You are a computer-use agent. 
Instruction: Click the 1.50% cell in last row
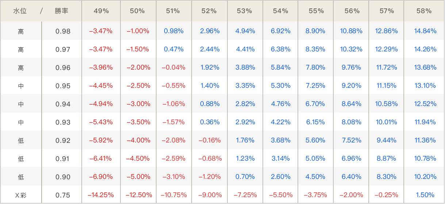(425, 195)
